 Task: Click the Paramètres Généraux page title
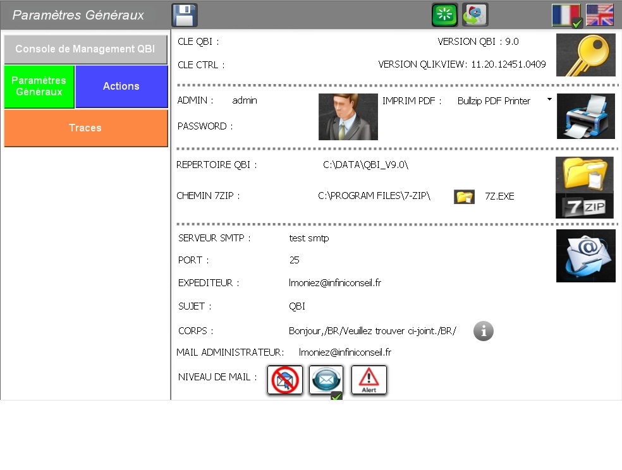[x=78, y=15]
